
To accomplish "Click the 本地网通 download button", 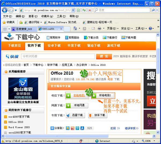I will click(77, 105).
